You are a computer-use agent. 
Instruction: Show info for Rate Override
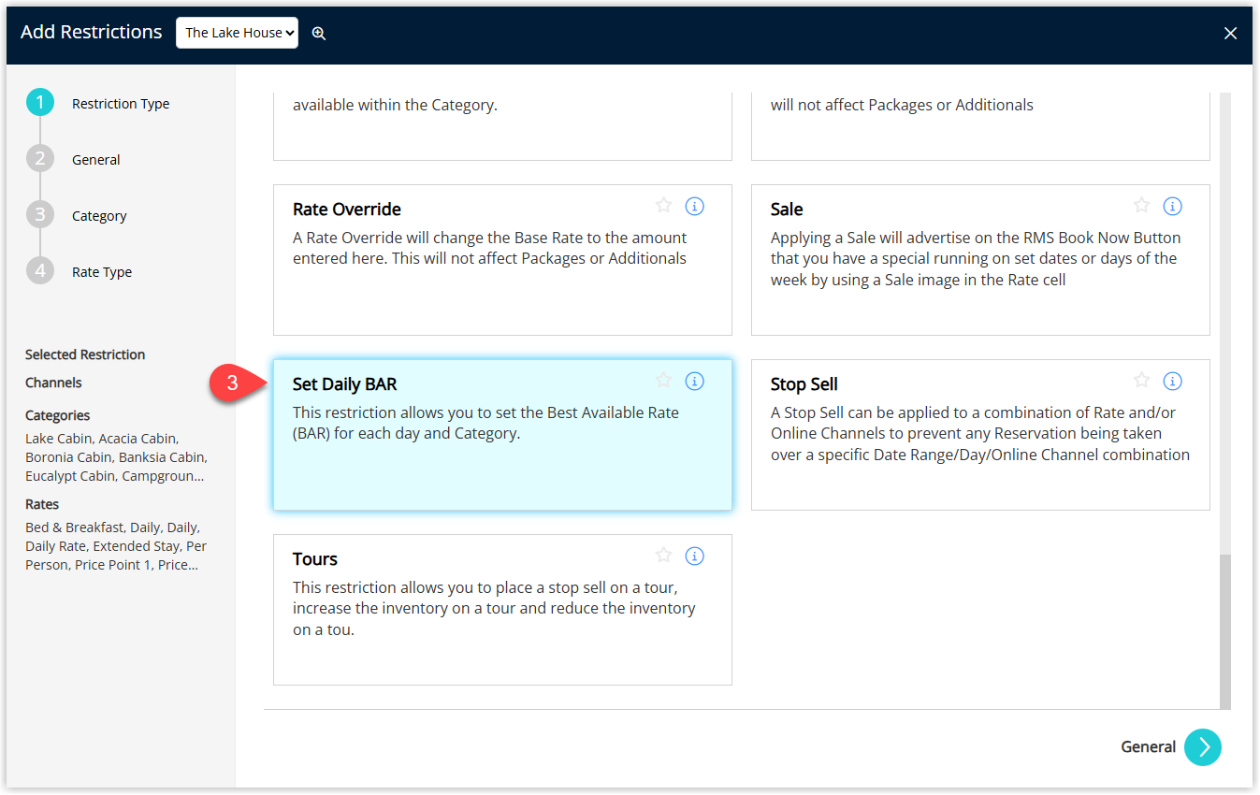click(x=695, y=206)
